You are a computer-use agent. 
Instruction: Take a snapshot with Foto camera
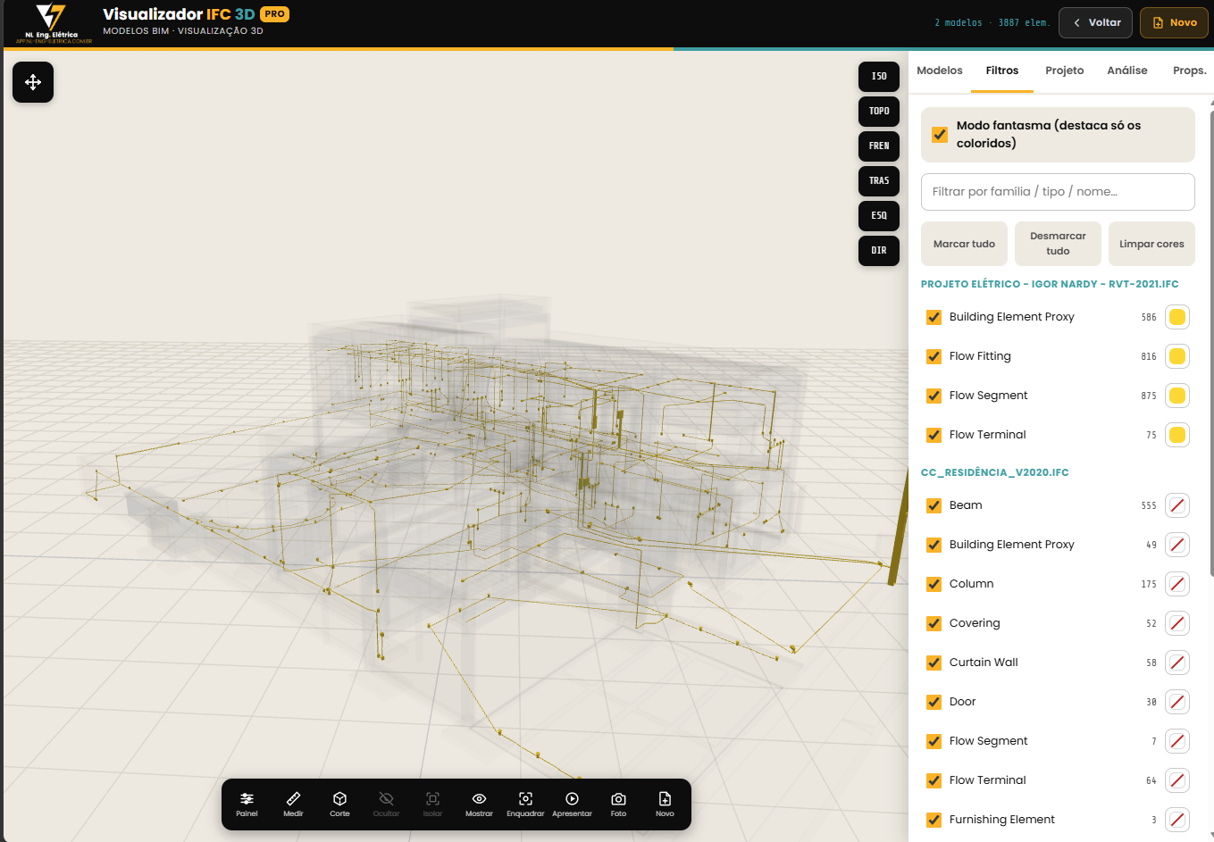coord(618,804)
